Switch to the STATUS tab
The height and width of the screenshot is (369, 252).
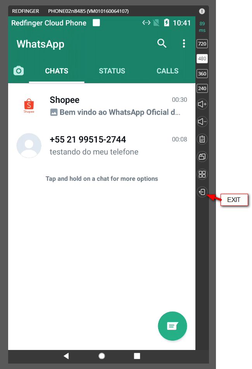tap(112, 71)
